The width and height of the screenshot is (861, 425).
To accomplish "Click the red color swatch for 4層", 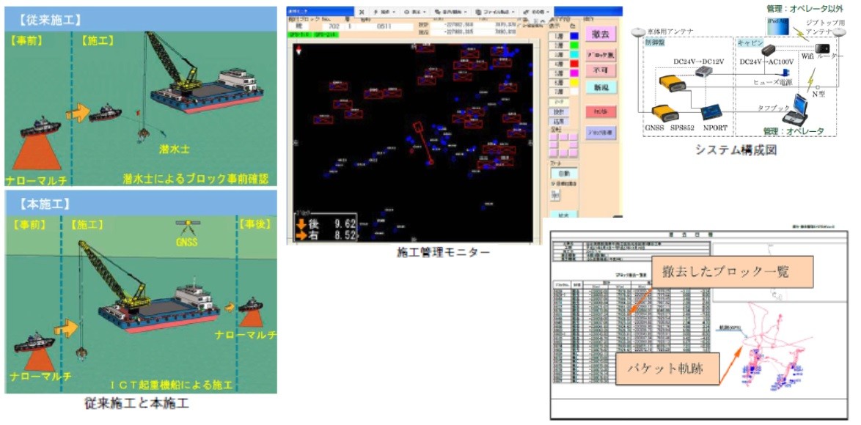I will point(574,64).
